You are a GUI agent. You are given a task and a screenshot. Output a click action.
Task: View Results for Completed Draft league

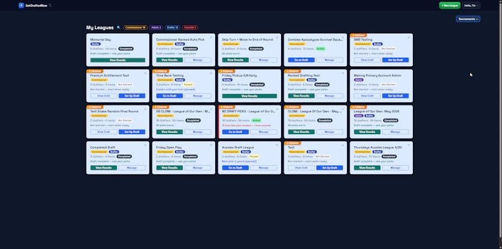click(104, 167)
